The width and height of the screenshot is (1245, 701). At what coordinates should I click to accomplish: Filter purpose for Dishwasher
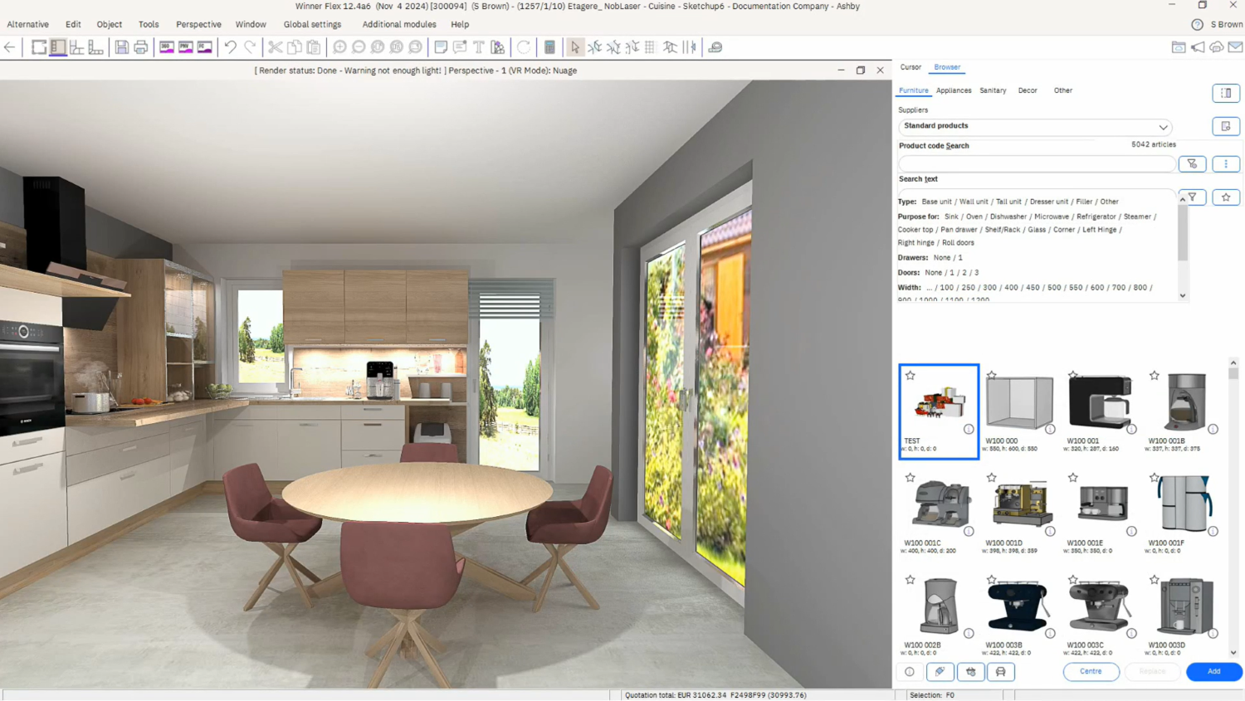[x=1008, y=217]
